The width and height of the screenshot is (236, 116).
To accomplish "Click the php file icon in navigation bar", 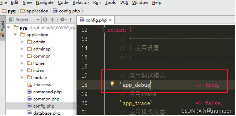I will click(55, 11).
